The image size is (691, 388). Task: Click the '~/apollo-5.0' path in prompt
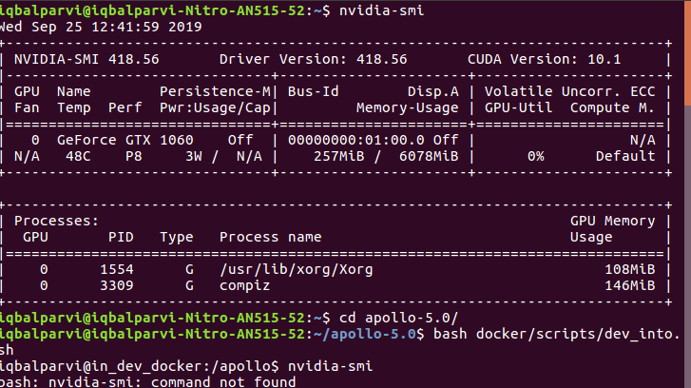364,334
